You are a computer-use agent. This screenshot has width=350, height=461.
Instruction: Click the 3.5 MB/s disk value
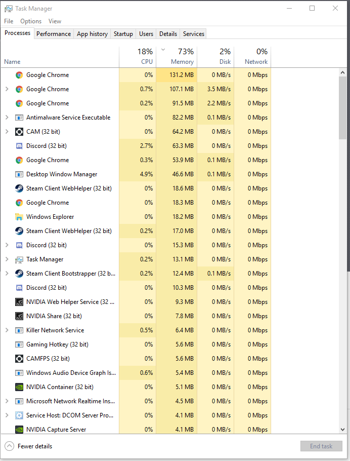click(218, 89)
